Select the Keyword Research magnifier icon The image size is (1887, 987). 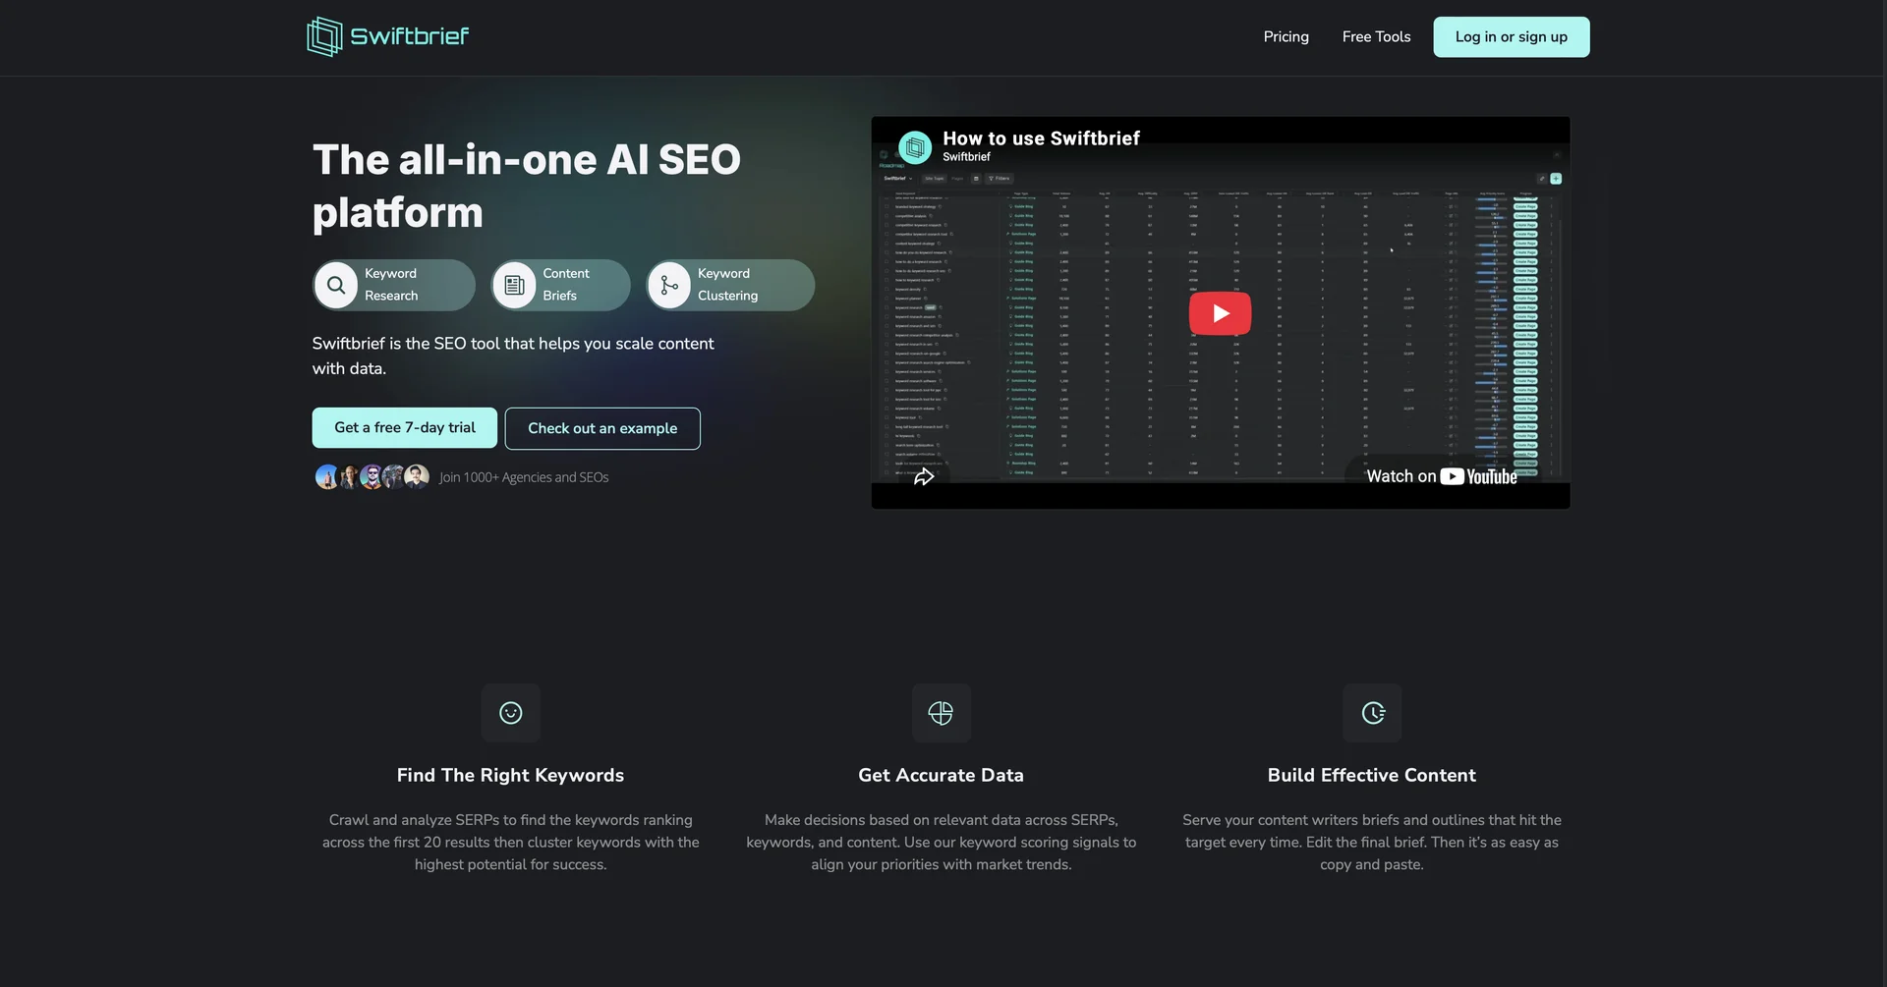(x=336, y=285)
